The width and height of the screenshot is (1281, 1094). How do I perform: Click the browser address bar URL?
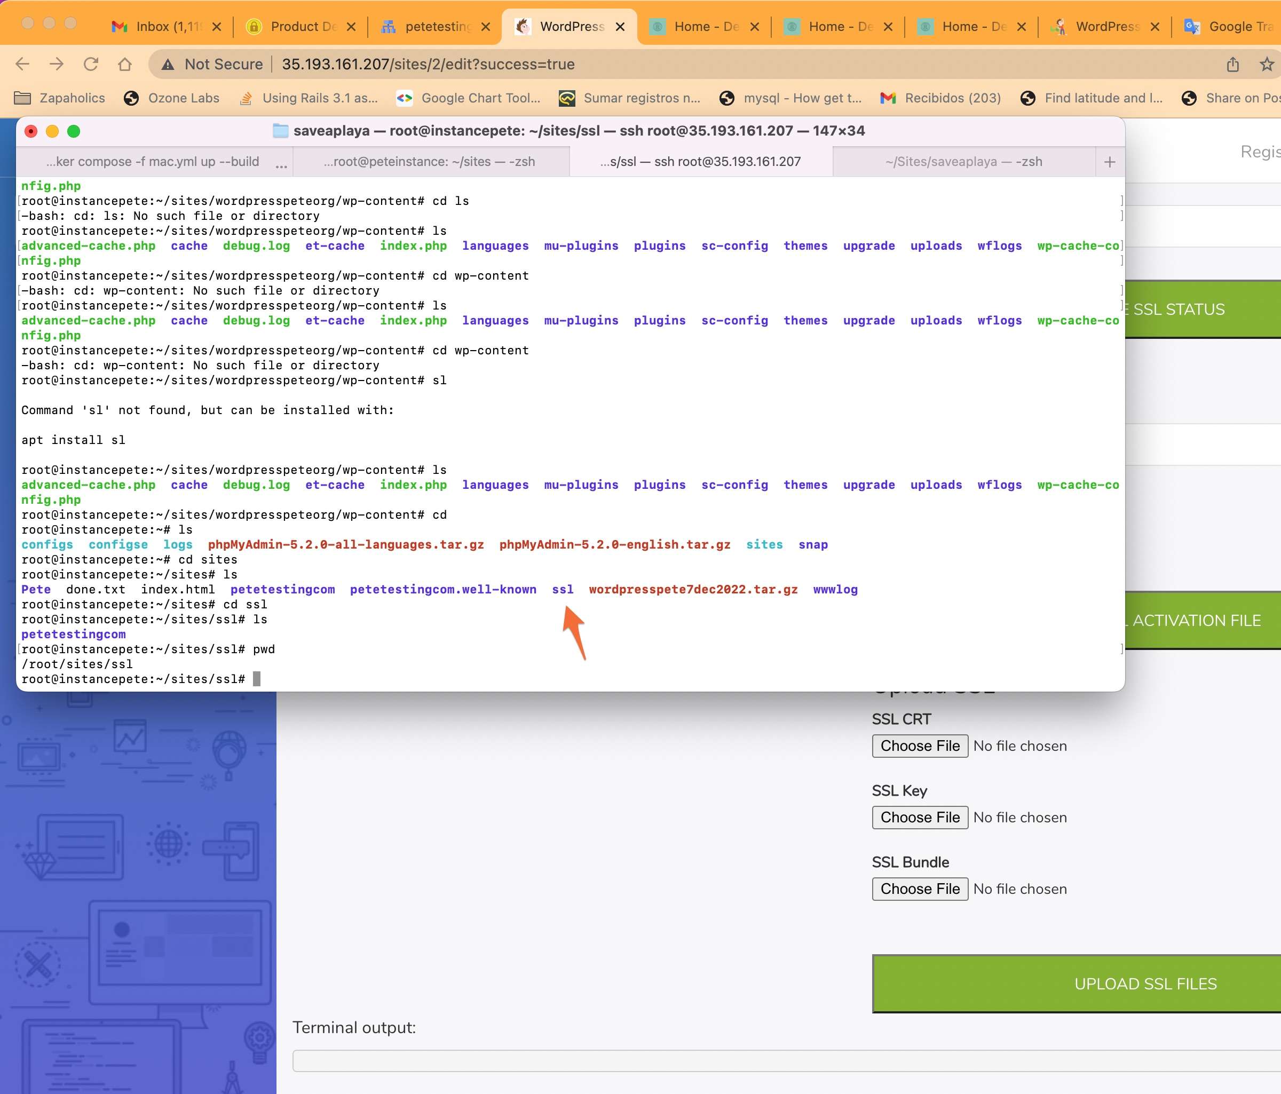click(x=428, y=64)
